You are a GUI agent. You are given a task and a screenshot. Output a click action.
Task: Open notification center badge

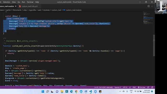152,91
